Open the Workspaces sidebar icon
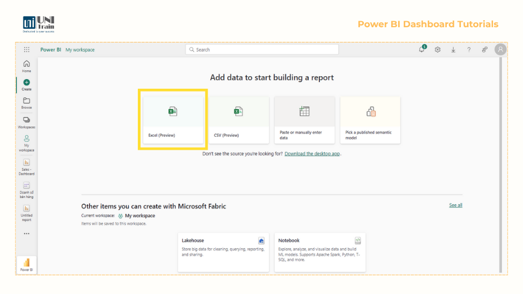The width and height of the screenshot is (523, 294). [x=26, y=122]
